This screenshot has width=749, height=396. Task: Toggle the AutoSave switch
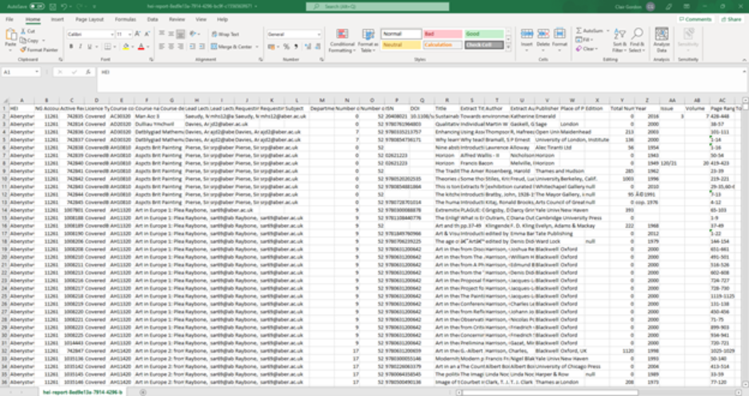[x=37, y=6]
